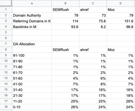The width and height of the screenshot is (135, 111).
Task: Select row 7 header
Action: tap(6, 44)
